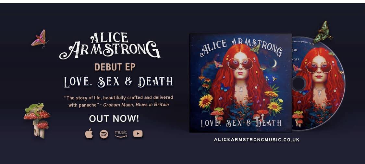Click the crescent moon on album cover
This screenshot has height=164, width=365.
pyautogui.click(x=274, y=63)
